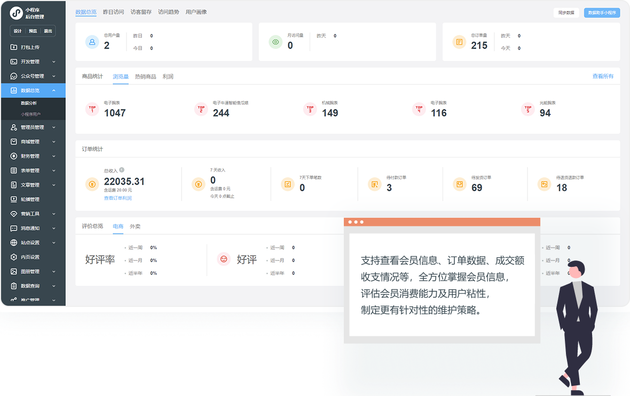
Task: Click the 总收入 info tooltip icon
Action: click(122, 170)
